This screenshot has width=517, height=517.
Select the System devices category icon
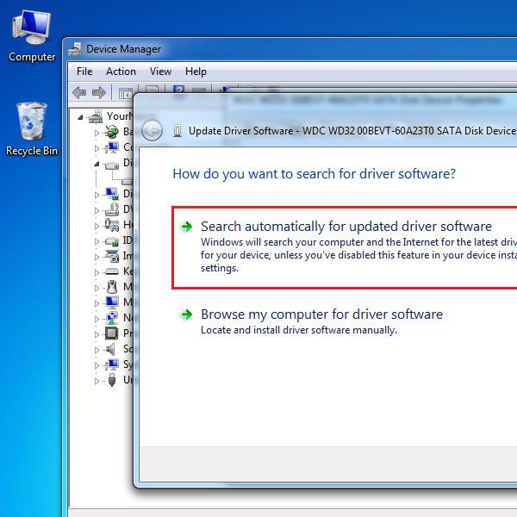point(111,364)
